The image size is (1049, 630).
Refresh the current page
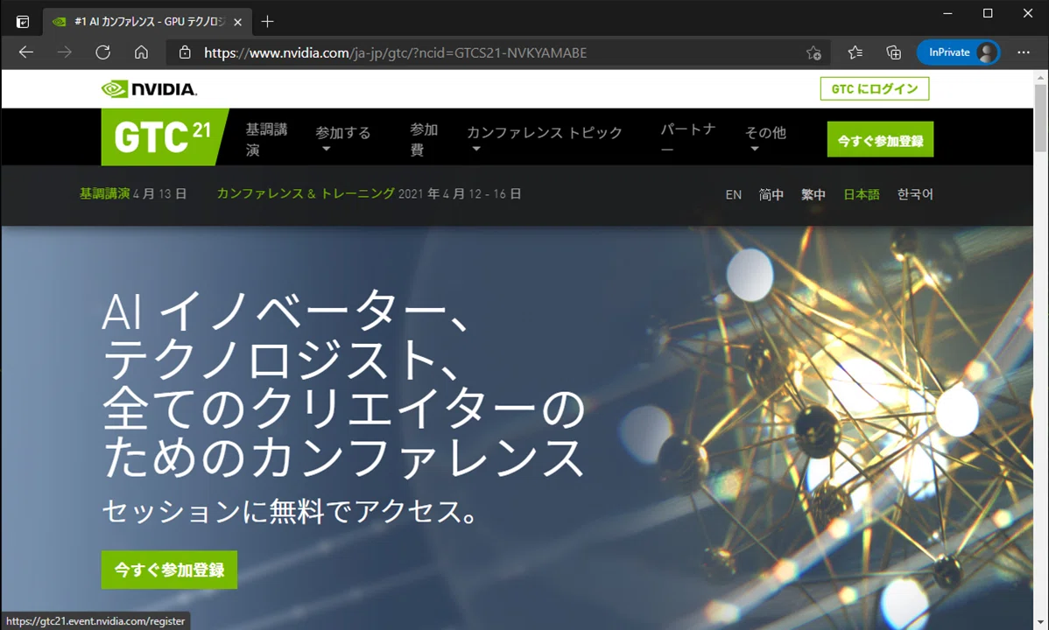click(x=102, y=52)
